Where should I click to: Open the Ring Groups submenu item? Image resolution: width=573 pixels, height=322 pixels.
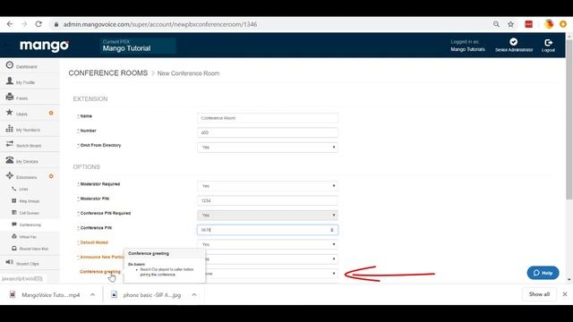click(x=29, y=201)
